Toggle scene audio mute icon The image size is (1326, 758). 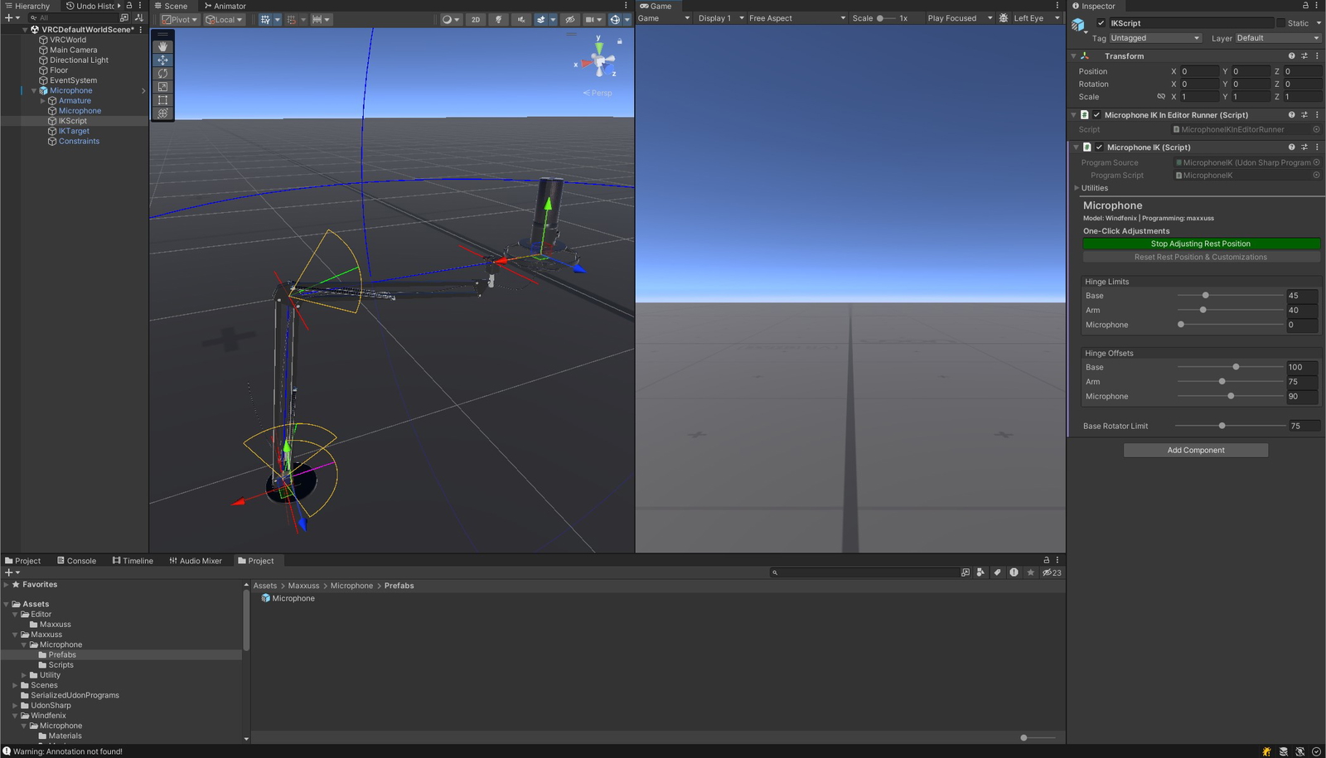click(520, 19)
